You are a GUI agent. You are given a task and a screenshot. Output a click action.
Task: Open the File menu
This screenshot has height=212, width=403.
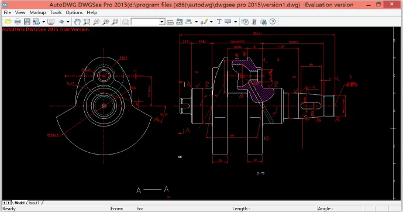7,12
